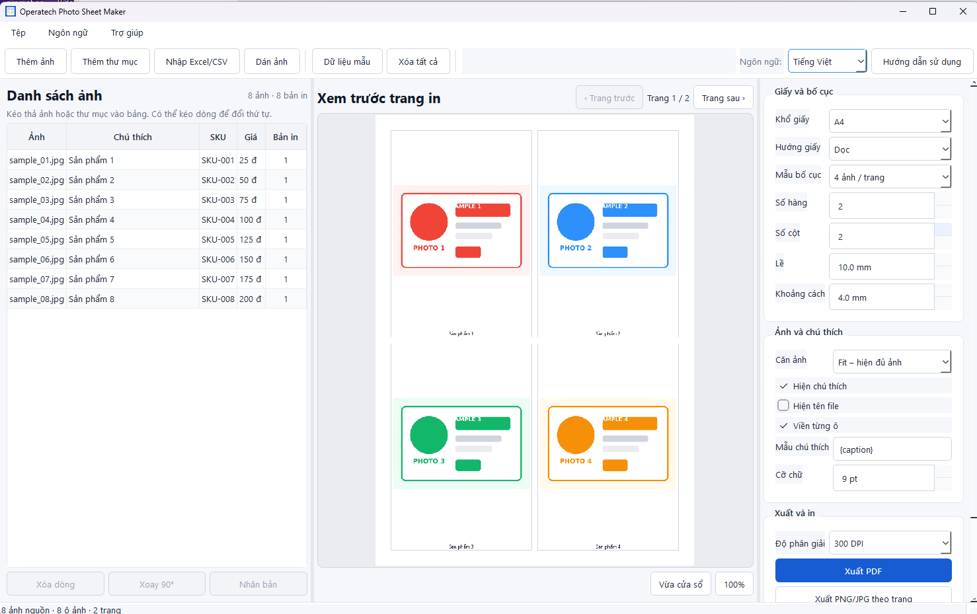Viewport: 977px width, 614px height.
Task: Select the PHOTO 4 orange preview thumbnail
Action: coord(608,443)
